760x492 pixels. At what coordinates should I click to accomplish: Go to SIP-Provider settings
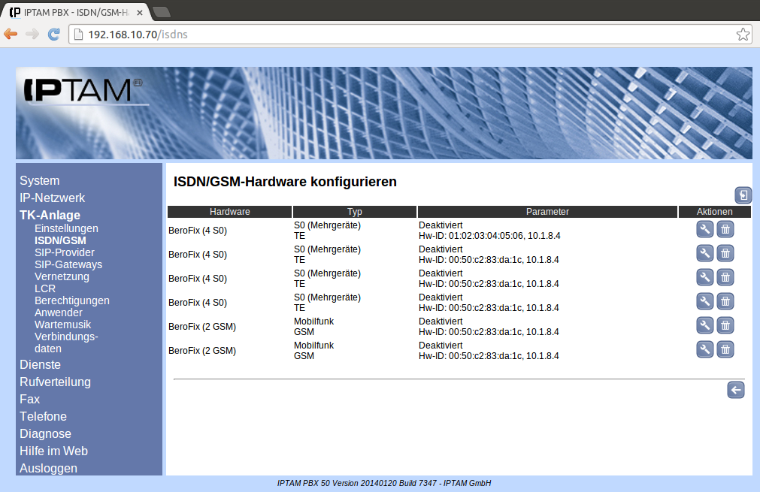[x=65, y=252]
